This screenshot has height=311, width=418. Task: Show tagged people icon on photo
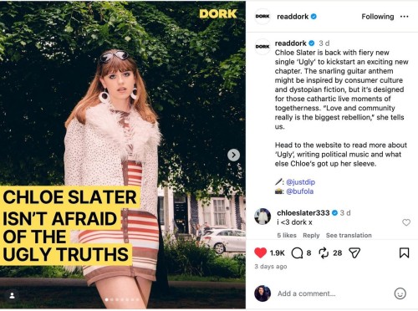(x=12, y=296)
